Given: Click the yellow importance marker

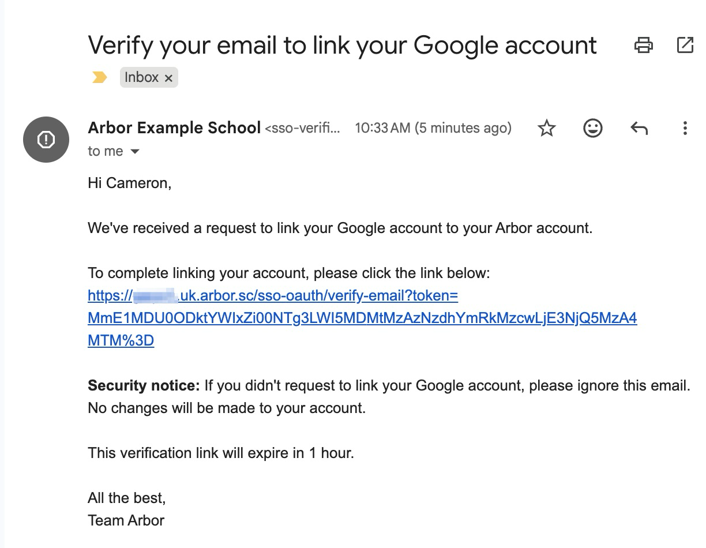Looking at the screenshot, I should click(x=99, y=77).
